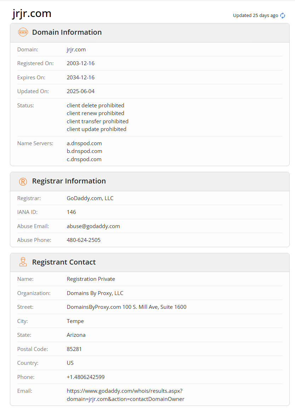Click the www Domain Information icon
295x408 pixels.
tap(23, 32)
